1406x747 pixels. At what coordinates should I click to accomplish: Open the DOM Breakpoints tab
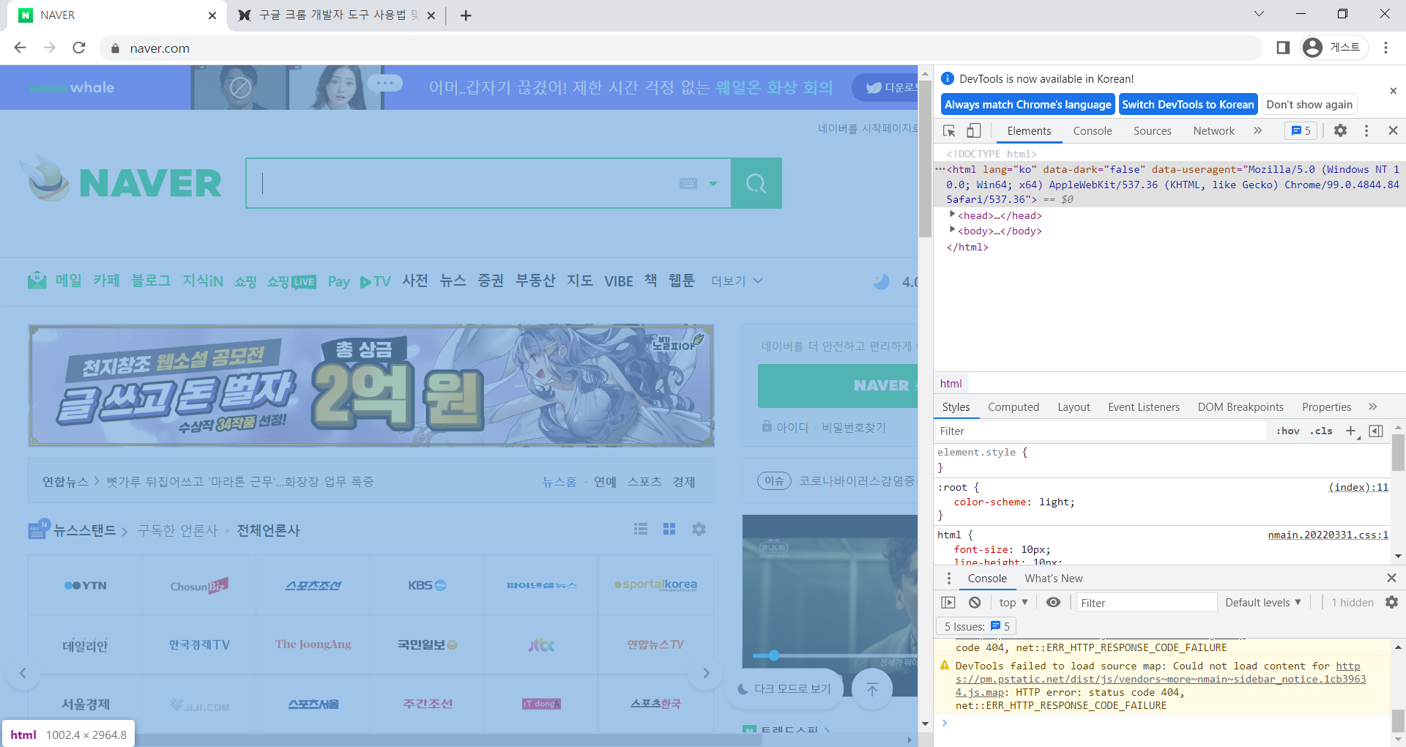(1241, 407)
